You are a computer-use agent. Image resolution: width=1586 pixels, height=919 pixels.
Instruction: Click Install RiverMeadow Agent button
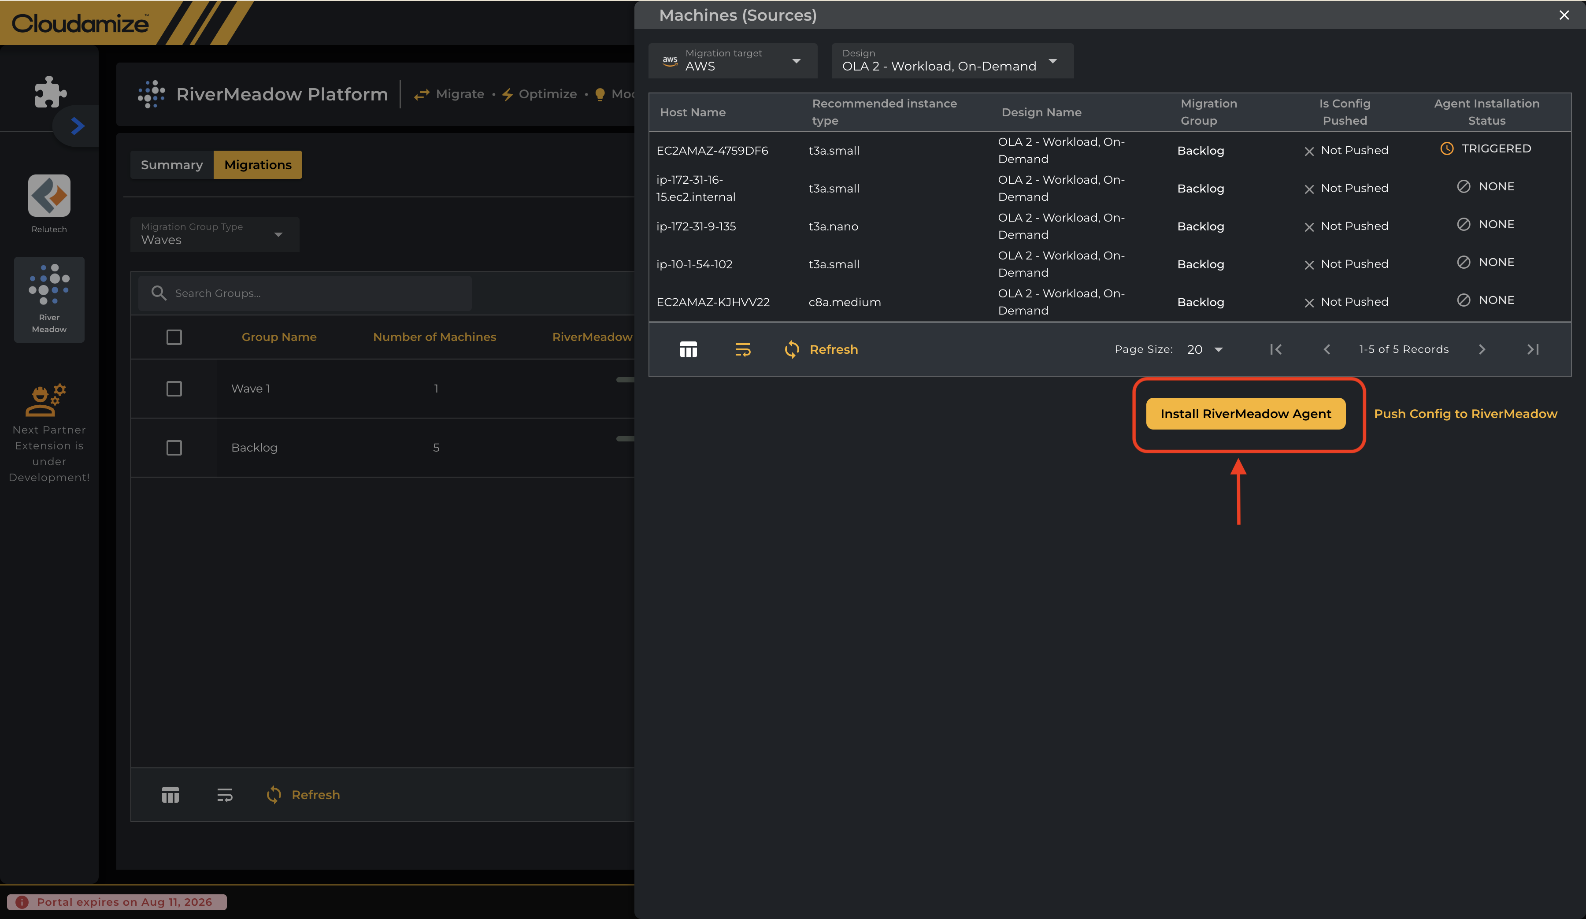click(1245, 414)
